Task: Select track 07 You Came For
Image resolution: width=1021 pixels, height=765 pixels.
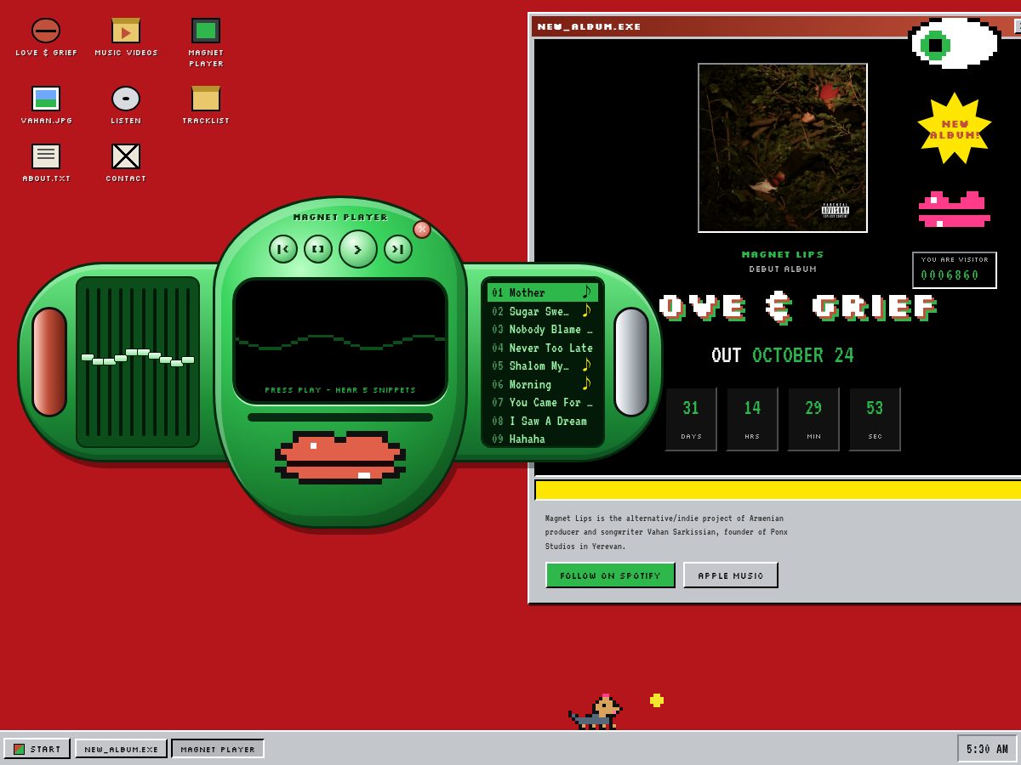Action: tap(543, 402)
